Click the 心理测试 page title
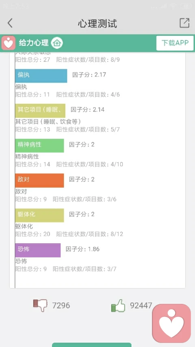The height and width of the screenshot is (347, 195). pos(97,23)
